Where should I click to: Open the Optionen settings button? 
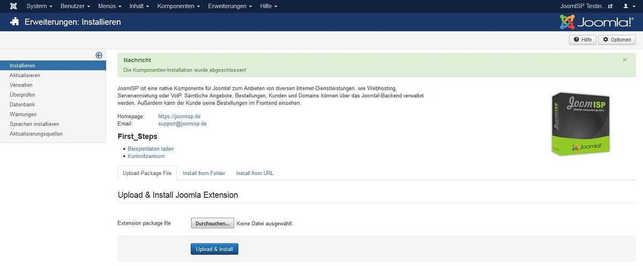[x=617, y=40]
